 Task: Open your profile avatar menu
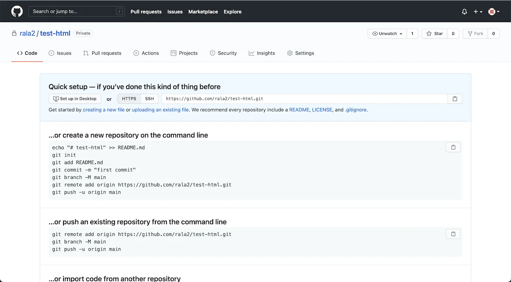coord(492,12)
